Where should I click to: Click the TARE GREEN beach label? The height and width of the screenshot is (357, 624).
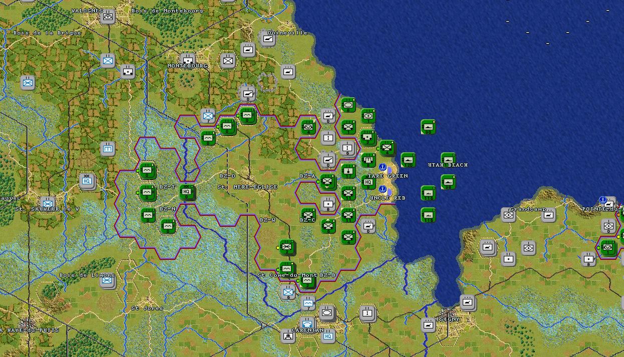pyautogui.click(x=388, y=176)
